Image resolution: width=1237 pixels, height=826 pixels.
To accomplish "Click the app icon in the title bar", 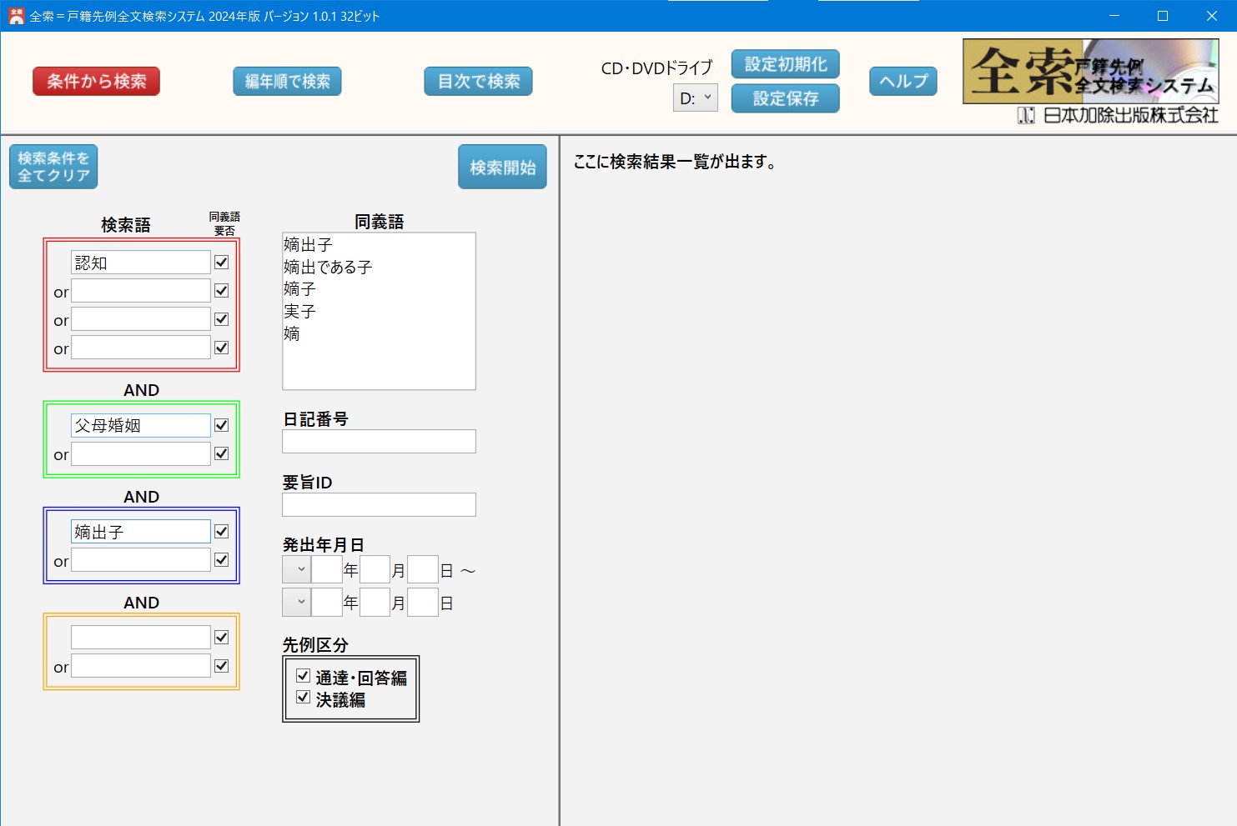I will pyautogui.click(x=16, y=16).
